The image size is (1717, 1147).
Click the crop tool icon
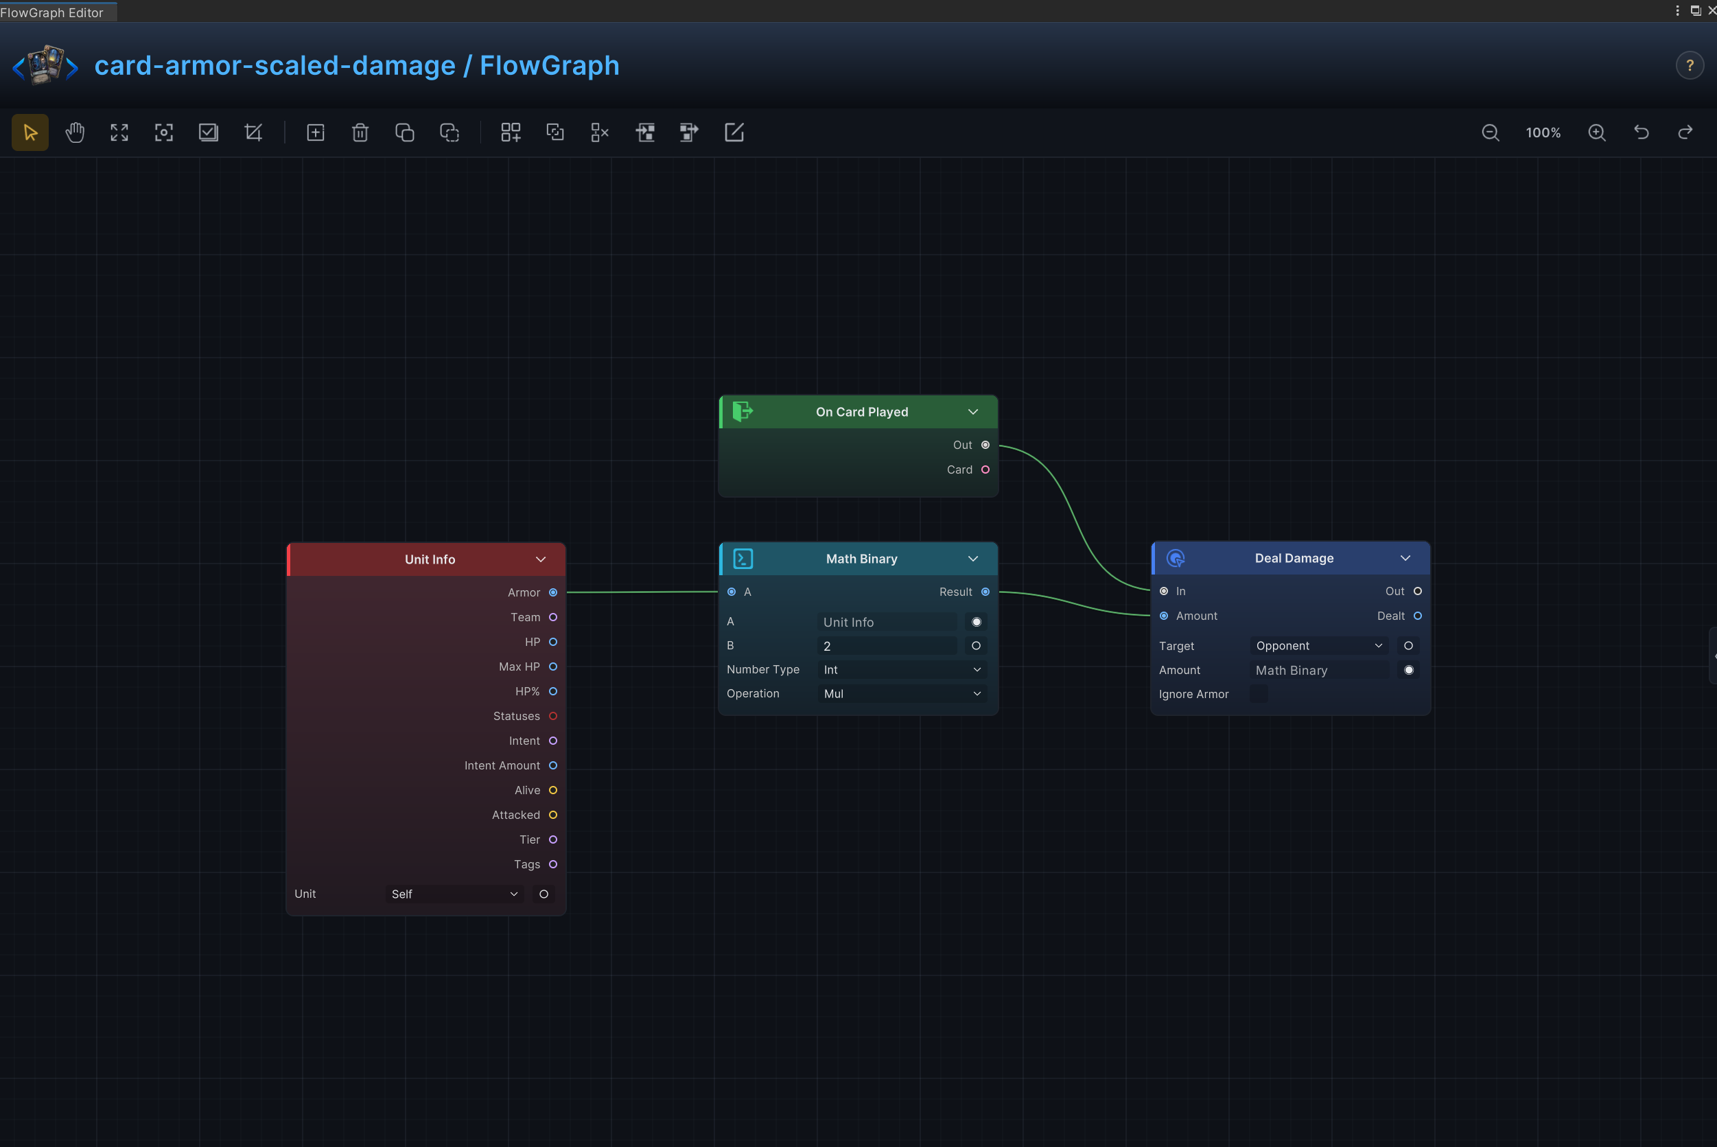[253, 132]
